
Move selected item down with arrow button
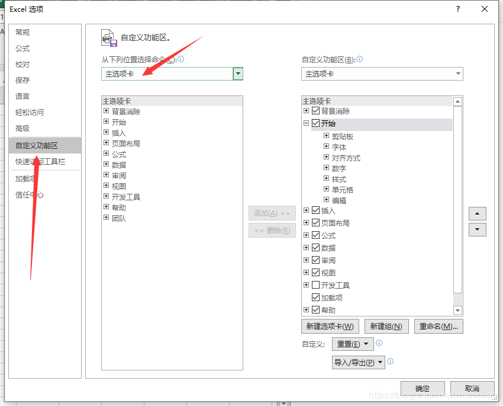[478, 229]
